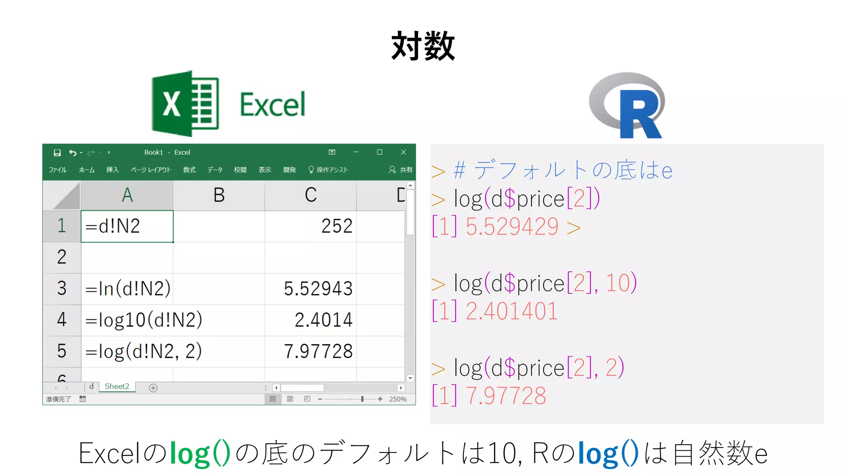The height and width of the screenshot is (476, 846).
Task: Select cell A1 containing =d!N2
Action: click(x=127, y=226)
